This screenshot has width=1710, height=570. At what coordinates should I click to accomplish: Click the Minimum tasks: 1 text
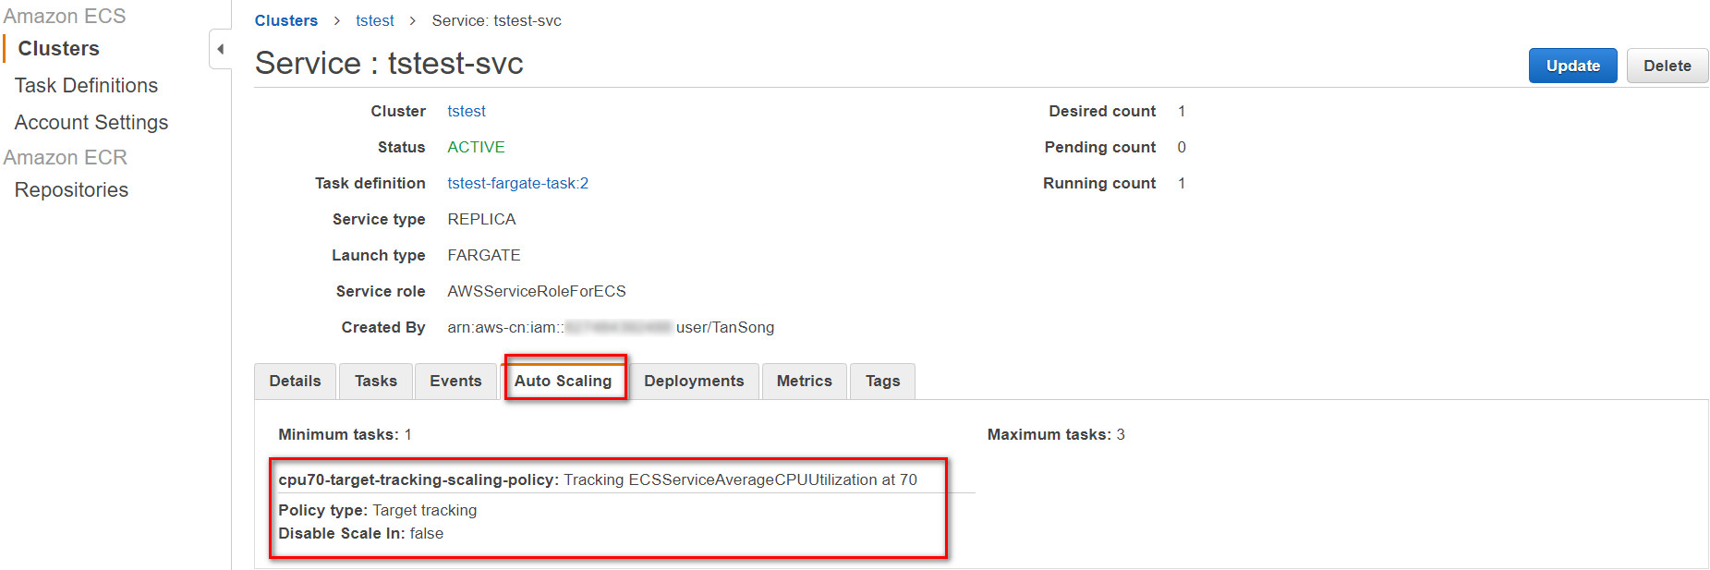(x=345, y=434)
